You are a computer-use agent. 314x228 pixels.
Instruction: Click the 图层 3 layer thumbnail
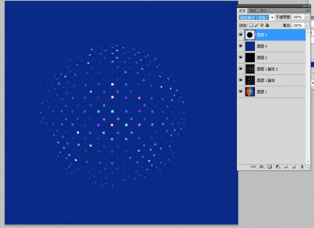pyautogui.click(x=250, y=35)
